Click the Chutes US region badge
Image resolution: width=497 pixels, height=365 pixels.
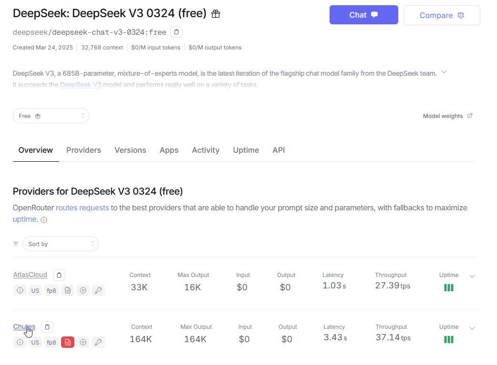click(x=35, y=342)
